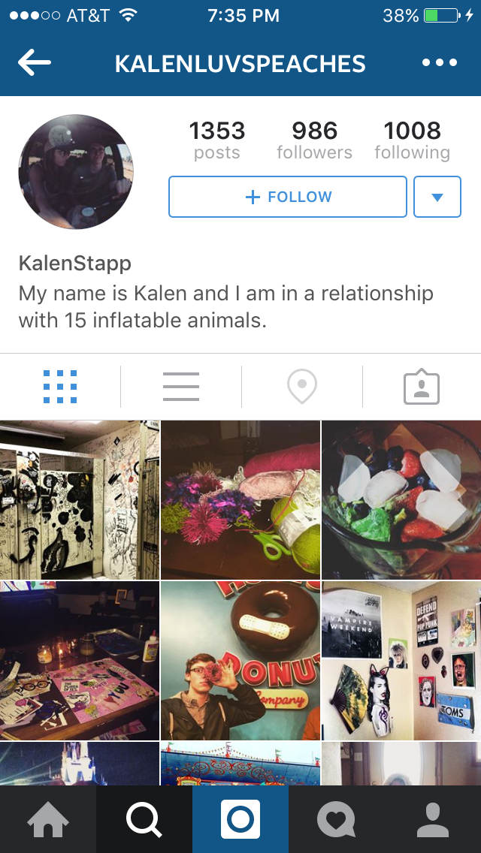
Task: Open the three-dots options menu
Action: 440,63
